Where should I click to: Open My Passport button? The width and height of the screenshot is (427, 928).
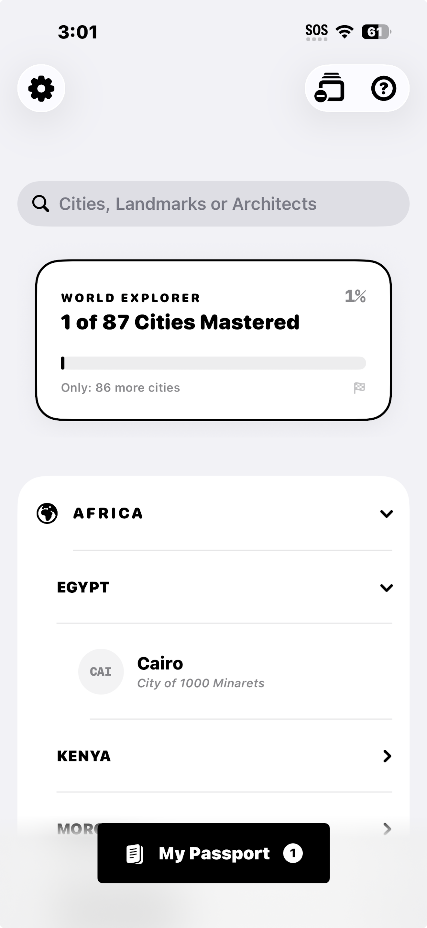point(213,853)
